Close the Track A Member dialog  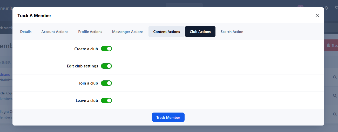pos(317,16)
